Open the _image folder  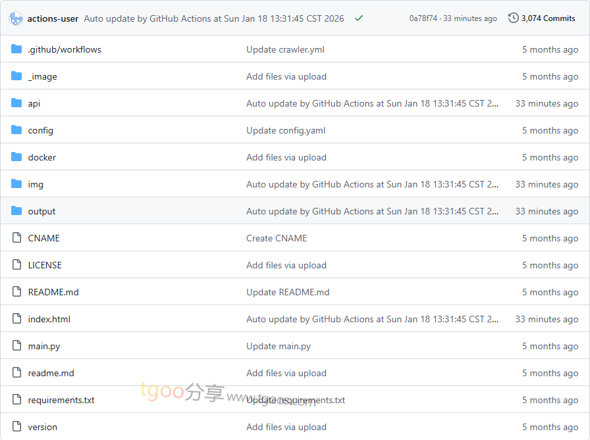pos(42,76)
